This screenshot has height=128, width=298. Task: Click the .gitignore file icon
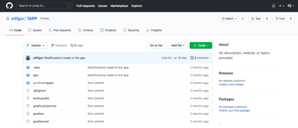click(x=28, y=91)
